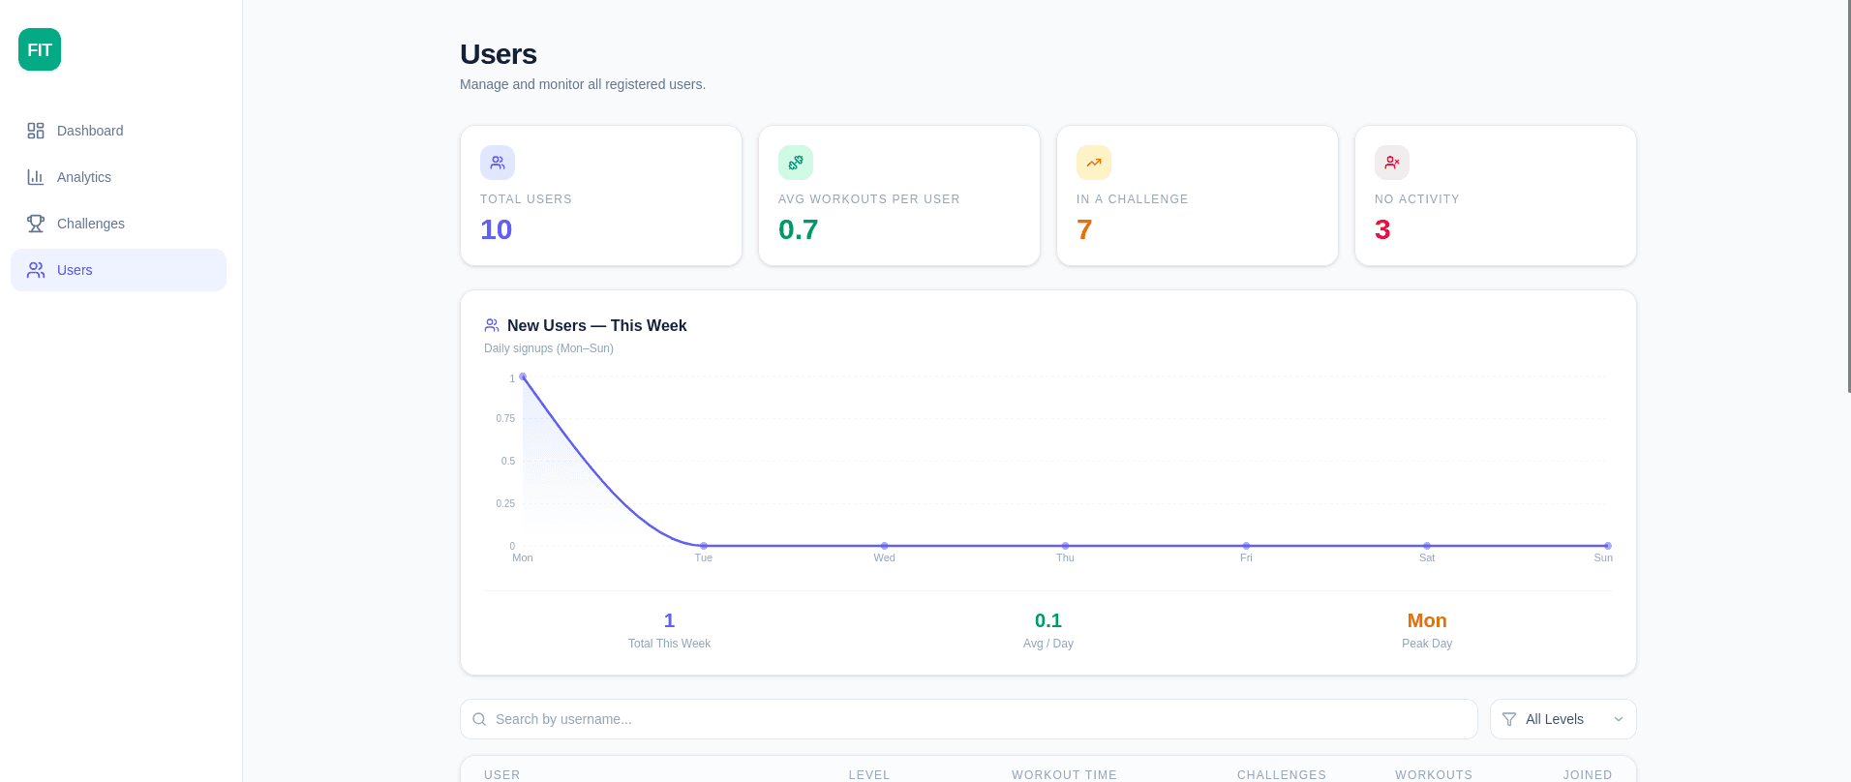Click the Total This Week value 1
This screenshot has height=782, width=1851.
669,620
